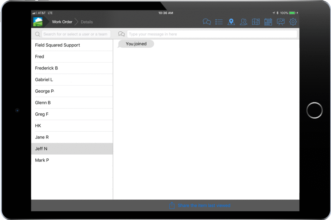Open the work orders list icon

pos(219,22)
